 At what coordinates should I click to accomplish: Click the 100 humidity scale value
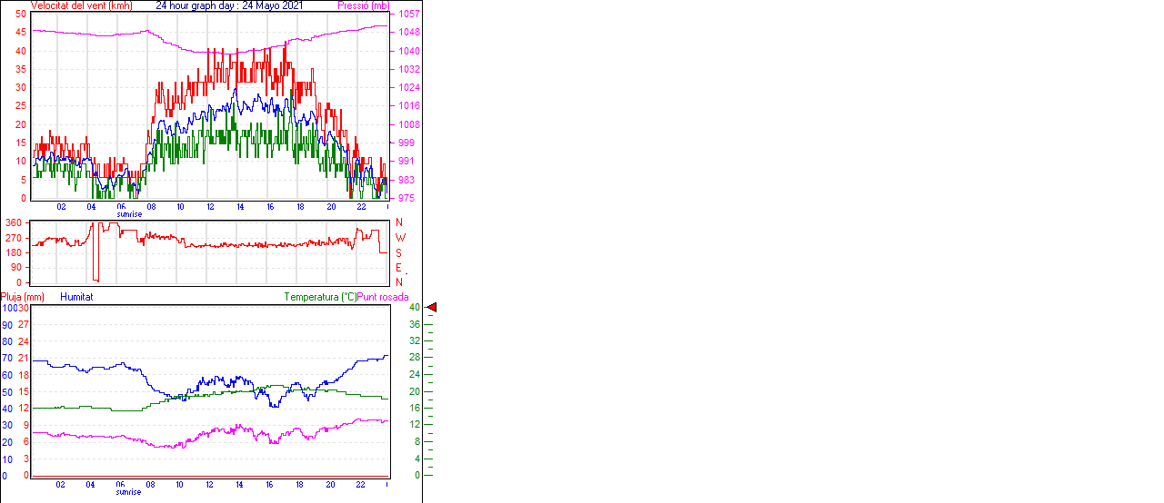tap(8, 309)
